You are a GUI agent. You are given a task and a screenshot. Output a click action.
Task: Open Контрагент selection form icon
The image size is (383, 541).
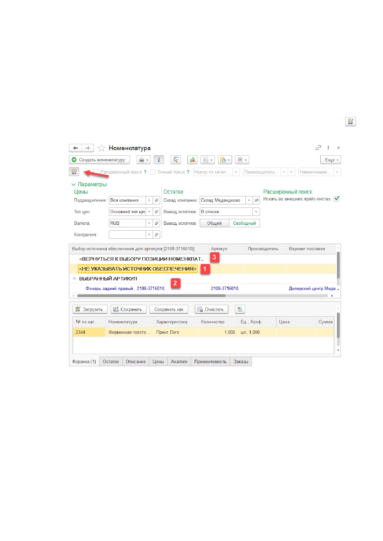click(x=156, y=234)
